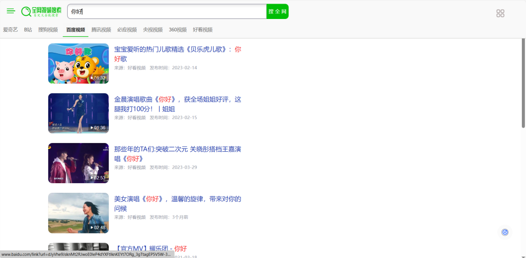Screen dimensions: 526x258
Task: Open the 贝乐虎儿歌 cartoon video thumbnail
Action: pos(79,64)
